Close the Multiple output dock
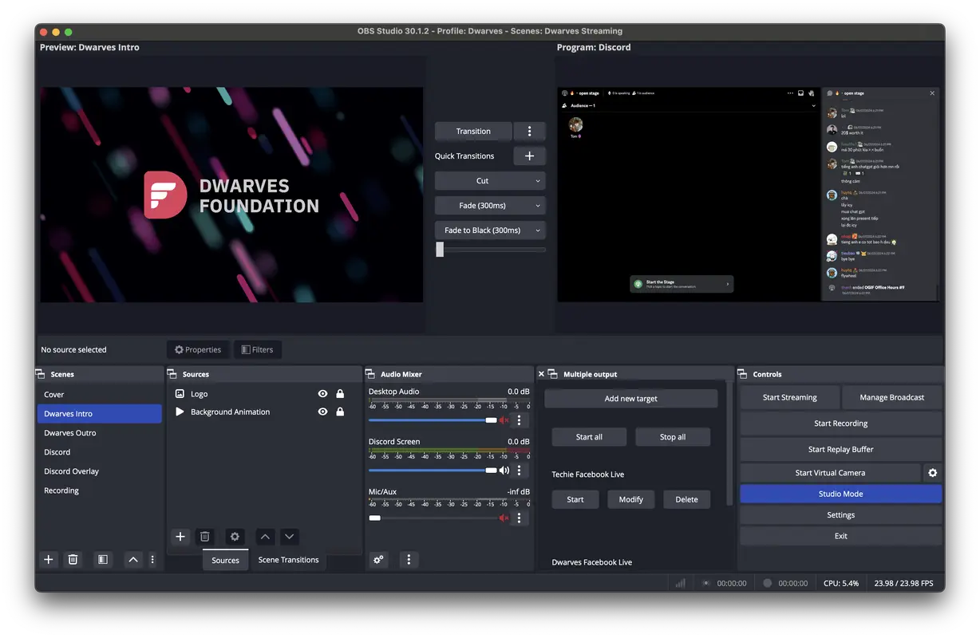 [541, 374]
